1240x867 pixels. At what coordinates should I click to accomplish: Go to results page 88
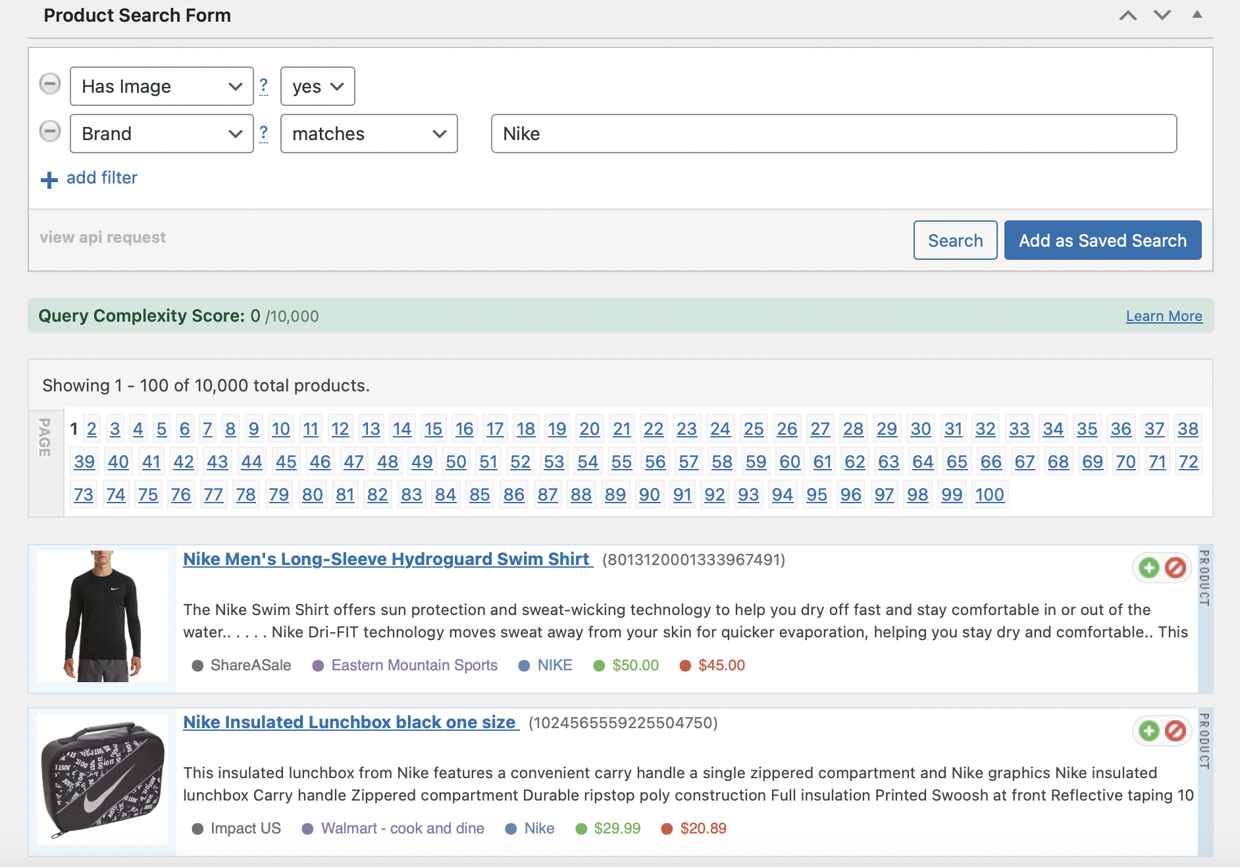pyautogui.click(x=581, y=495)
